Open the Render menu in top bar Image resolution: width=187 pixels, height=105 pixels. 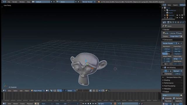(15, 2)
